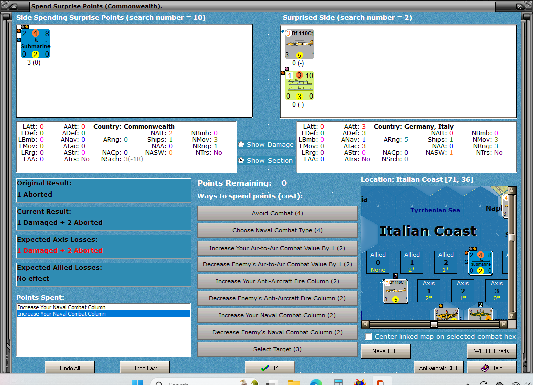Select the green naval ship counter in Surprised Side
Screen dimensions: 533x385
(x=299, y=85)
